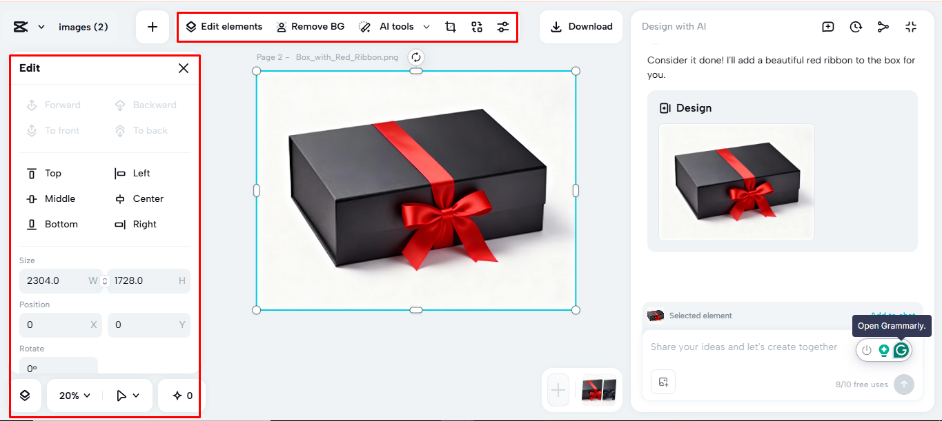
Task: Open the Edit elements tool
Action: [x=224, y=26]
